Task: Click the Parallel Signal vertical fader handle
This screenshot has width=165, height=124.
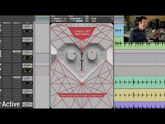Action: coord(81,60)
